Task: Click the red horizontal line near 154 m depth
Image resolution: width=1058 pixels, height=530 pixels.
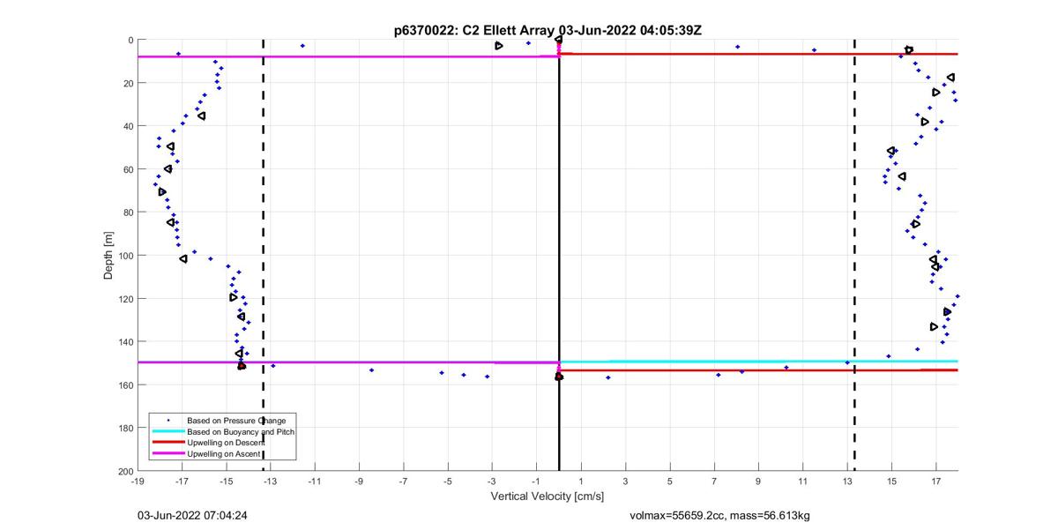Action: [758, 370]
